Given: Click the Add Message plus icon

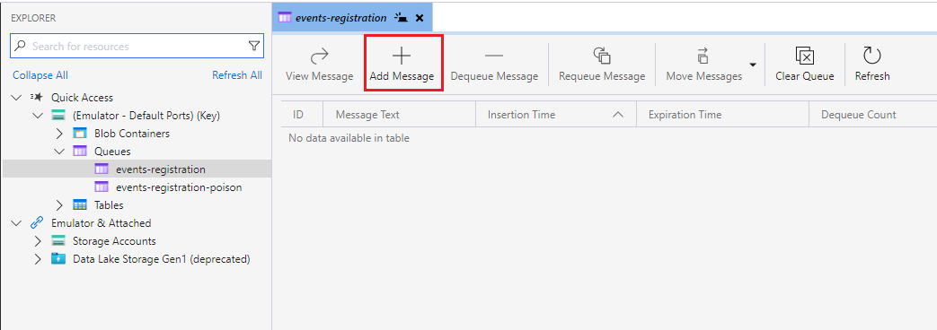Looking at the screenshot, I should [401, 56].
